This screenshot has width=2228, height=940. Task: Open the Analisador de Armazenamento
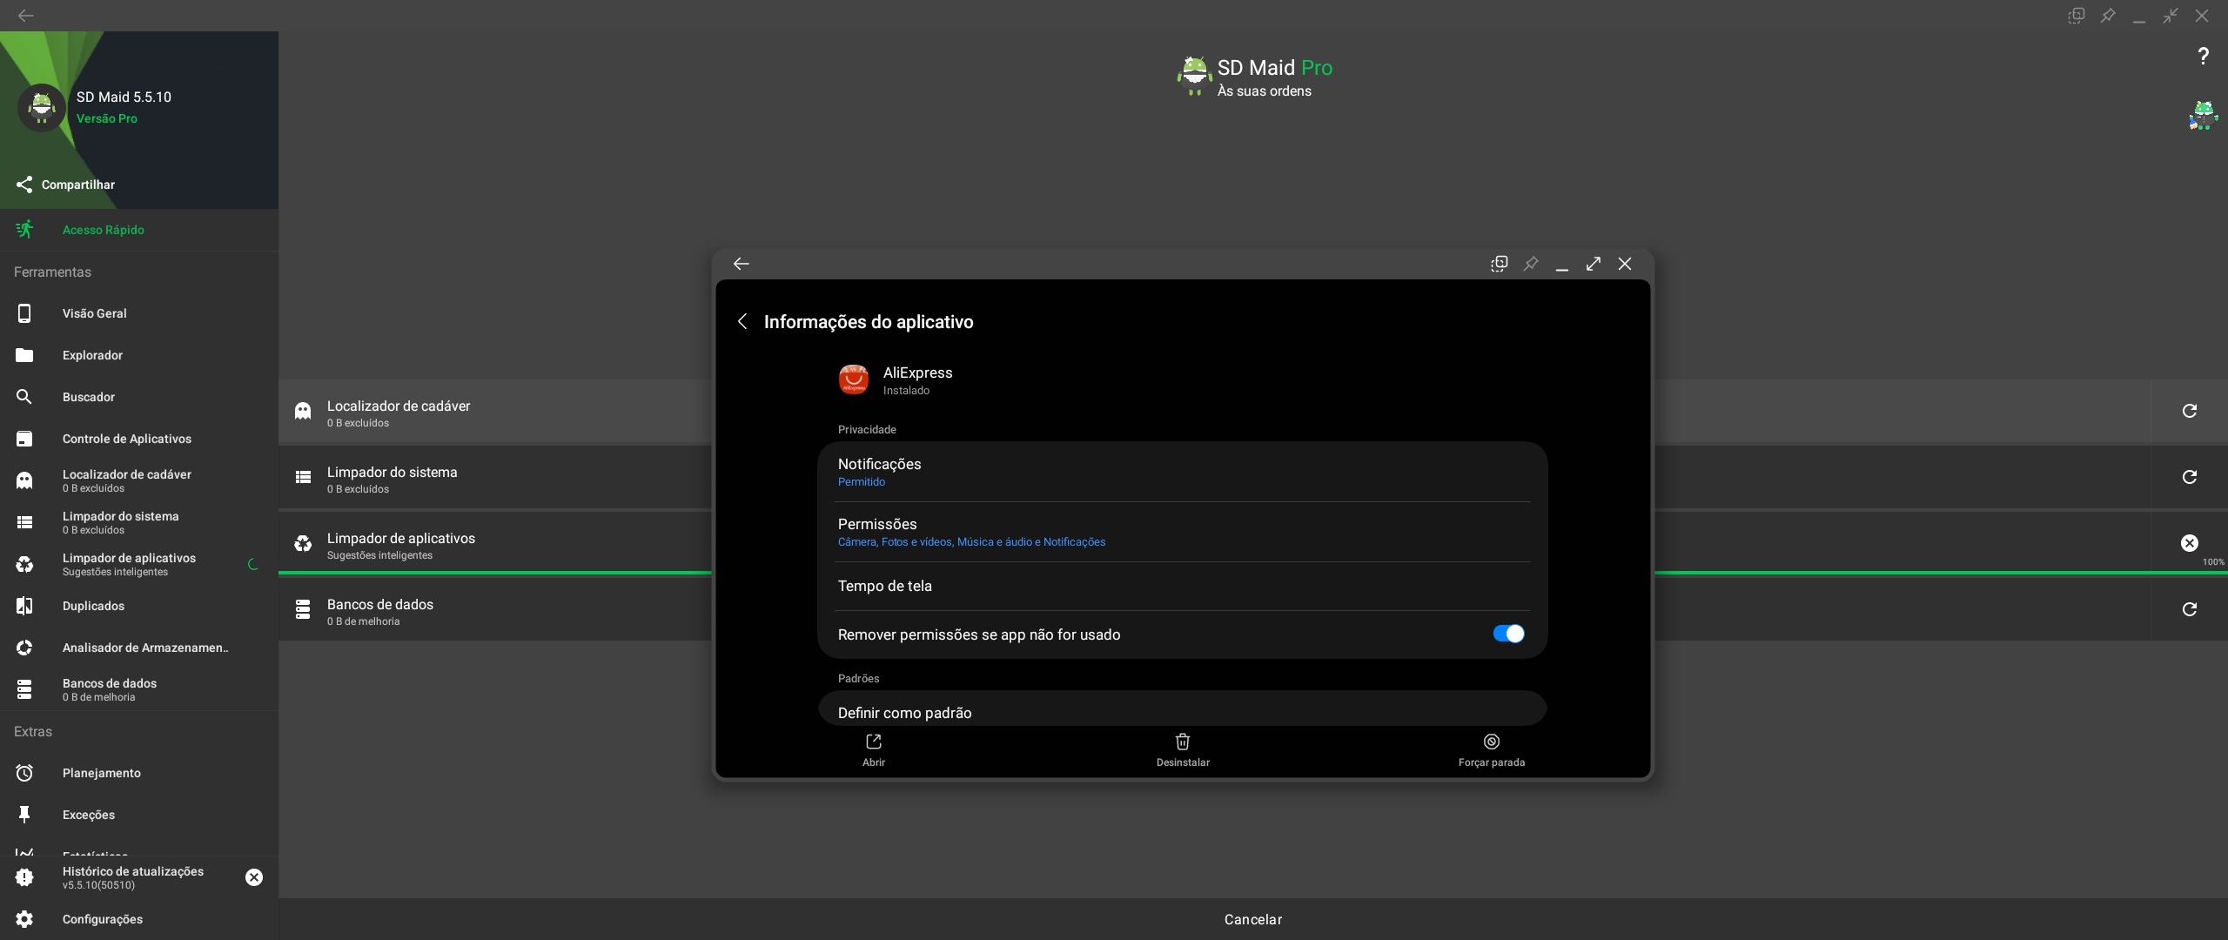tap(145, 648)
